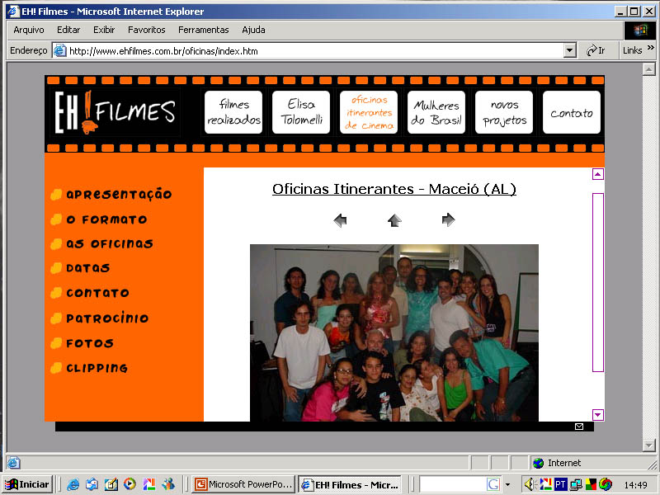Switch to Microsoft PowerPoint in taskbar
This screenshot has height=495, width=660.
click(x=243, y=484)
